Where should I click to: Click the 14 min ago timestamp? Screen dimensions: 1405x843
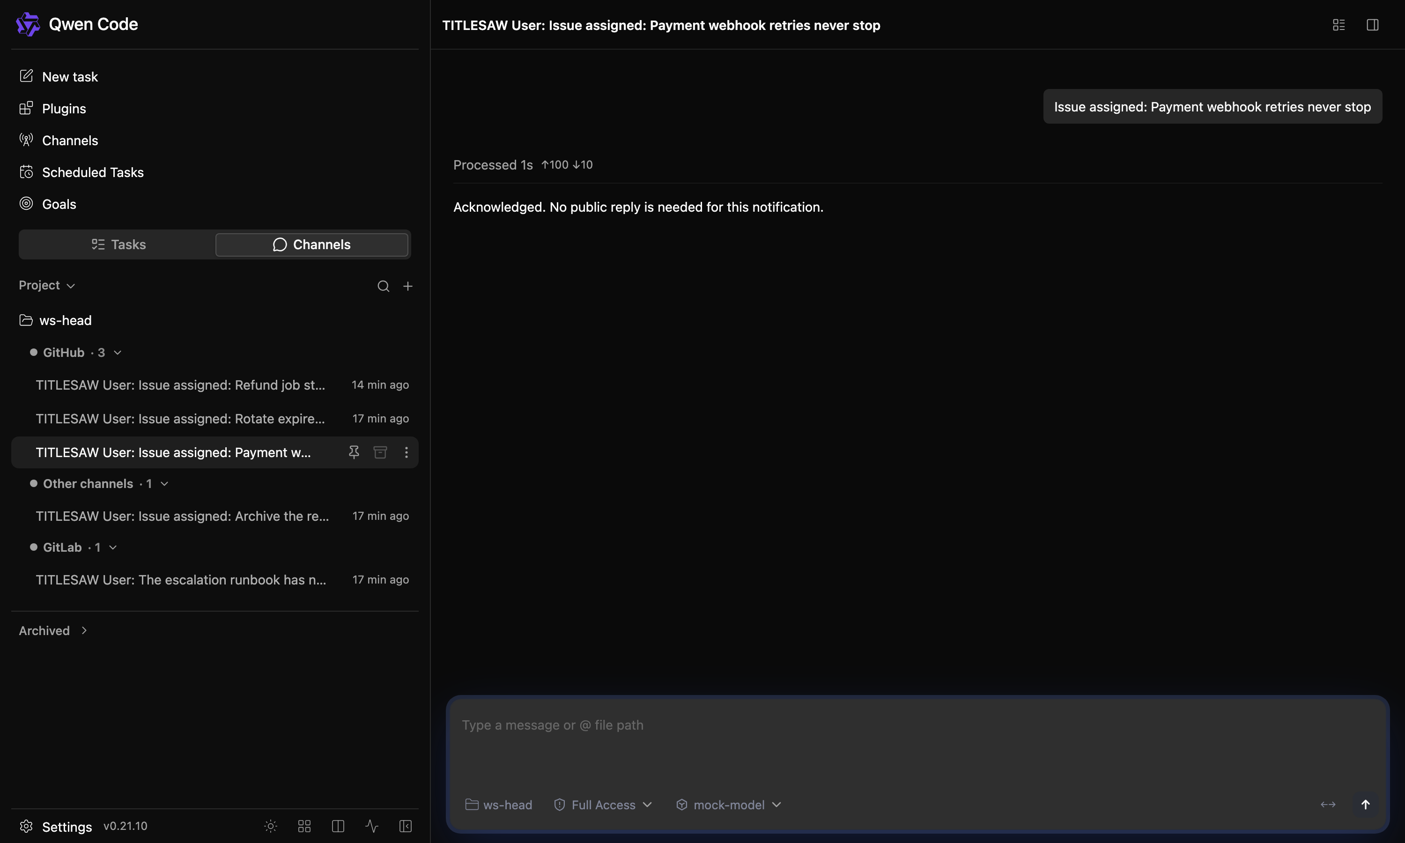coord(380,385)
